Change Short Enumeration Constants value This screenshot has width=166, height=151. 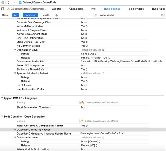tap(84, 107)
